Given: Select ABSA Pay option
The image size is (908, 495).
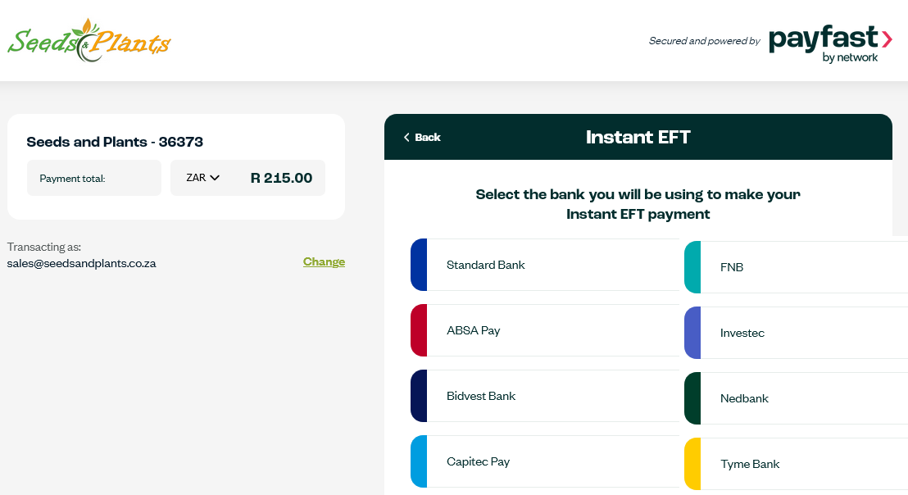Looking at the screenshot, I should [545, 330].
